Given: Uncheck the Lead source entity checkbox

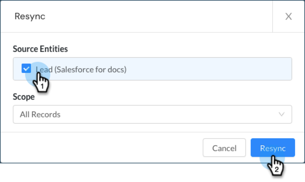Looking at the screenshot, I should (x=26, y=69).
